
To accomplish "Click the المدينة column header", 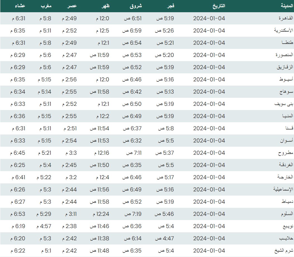I will coord(287,6).
